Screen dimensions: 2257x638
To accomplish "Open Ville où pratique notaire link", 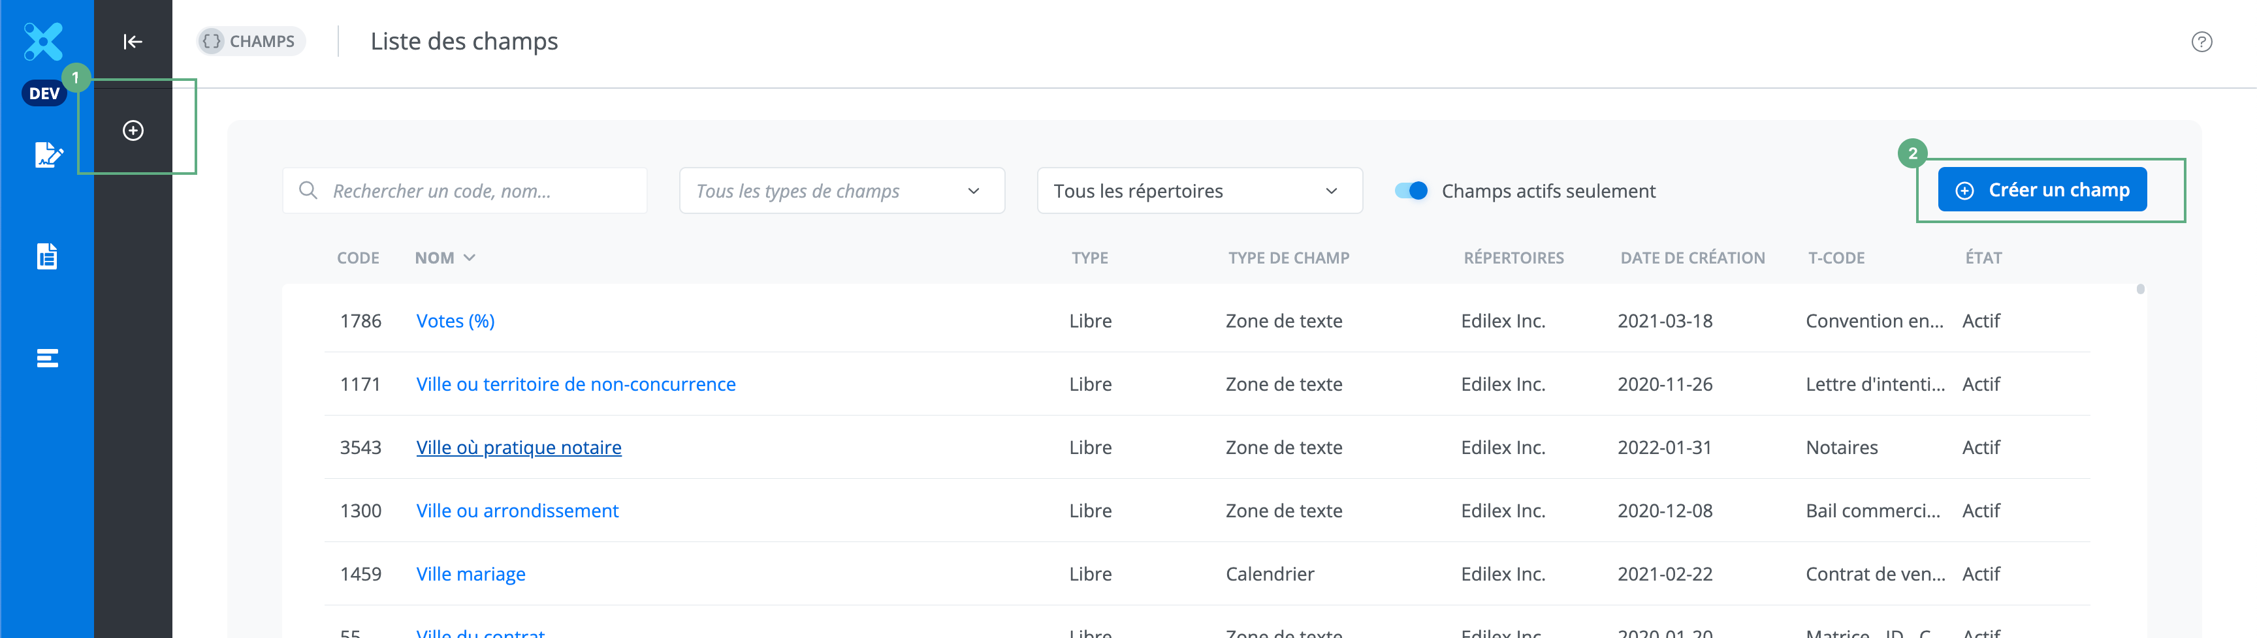I will (x=518, y=448).
